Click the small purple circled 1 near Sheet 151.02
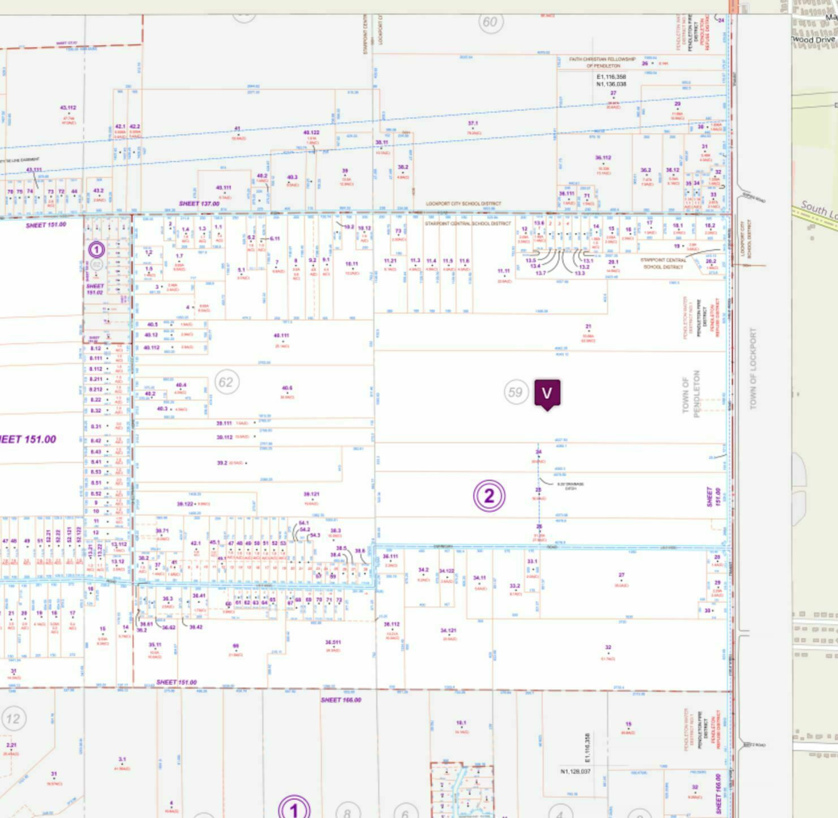838x818 pixels. click(96, 249)
